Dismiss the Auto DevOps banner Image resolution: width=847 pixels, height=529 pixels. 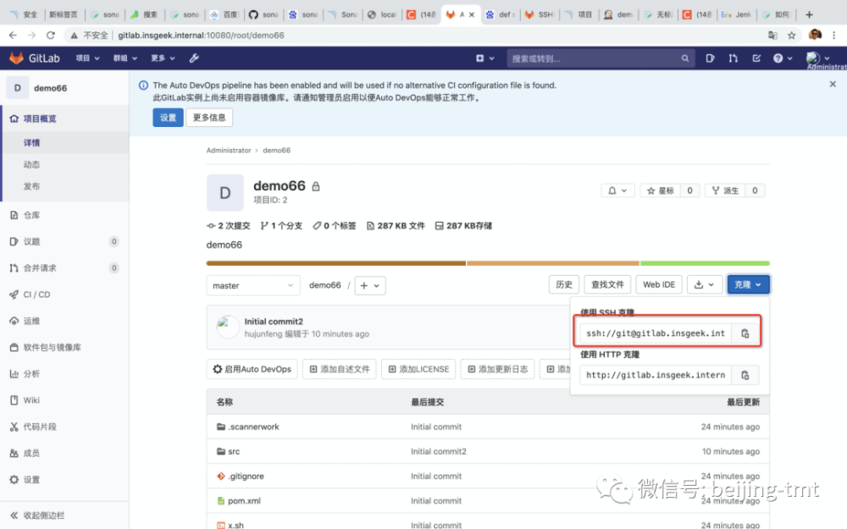click(833, 84)
